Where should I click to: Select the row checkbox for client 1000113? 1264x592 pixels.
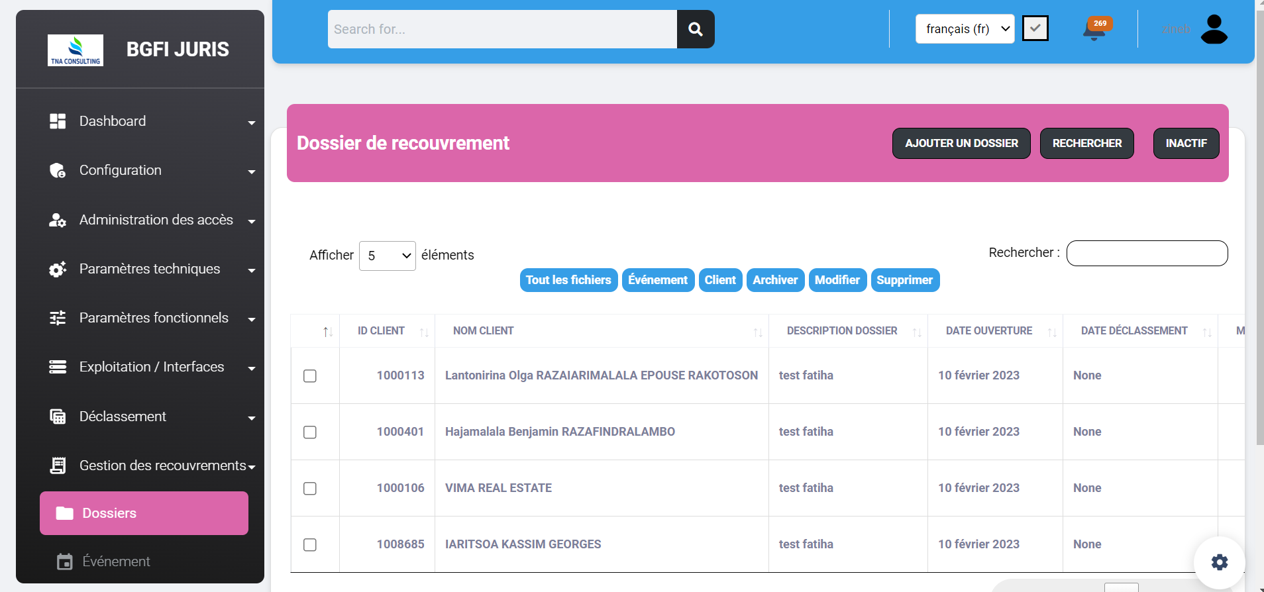(309, 376)
